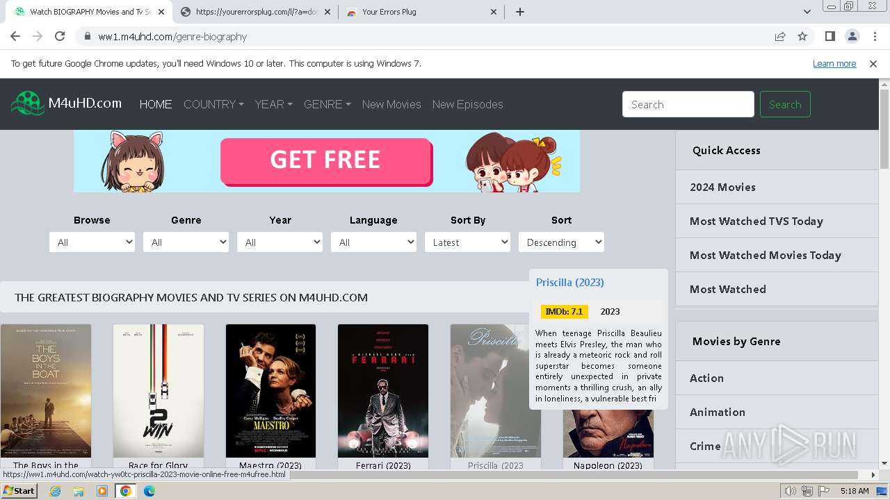Click inside the Search input field
Viewport: 890px width, 500px height.
click(688, 104)
